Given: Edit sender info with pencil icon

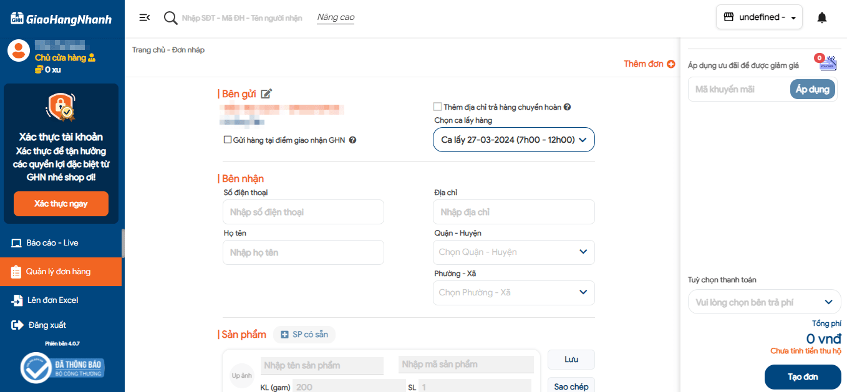Looking at the screenshot, I should pos(266,94).
